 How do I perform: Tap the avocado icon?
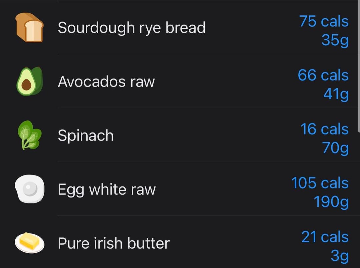(30, 81)
